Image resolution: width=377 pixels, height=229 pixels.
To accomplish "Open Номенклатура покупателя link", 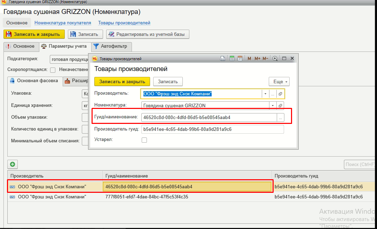I will (x=63, y=23).
